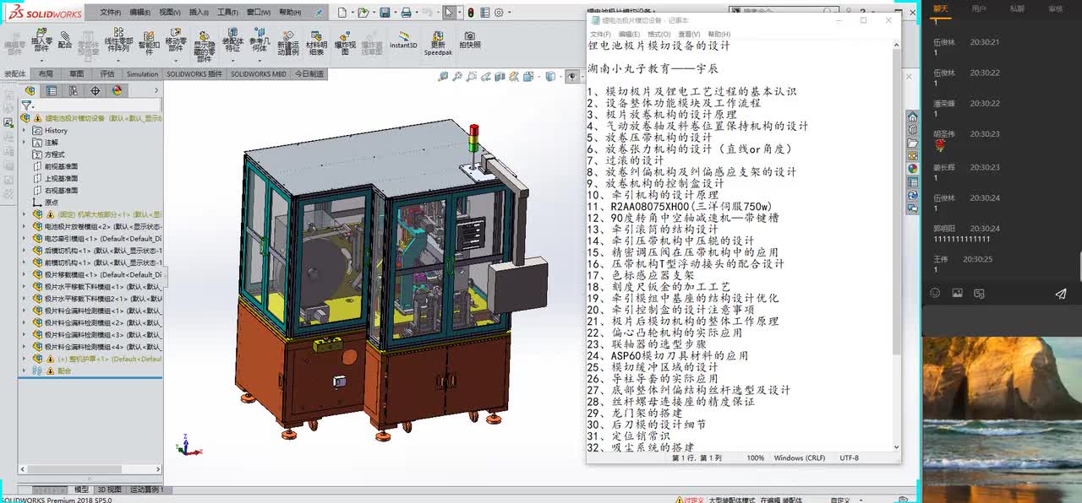This screenshot has height=503, width=1082.
Task: Click the Save floppy disk icon
Action: [x=385, y=13]
